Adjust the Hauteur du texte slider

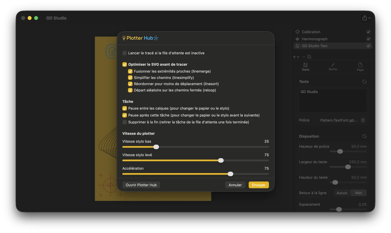tap(335, 182)
